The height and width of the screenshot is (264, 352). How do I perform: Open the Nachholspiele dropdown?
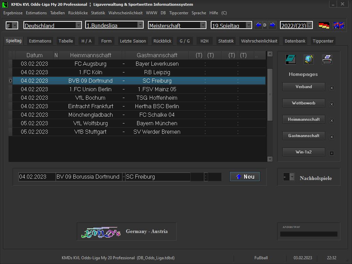pos(292,177)
